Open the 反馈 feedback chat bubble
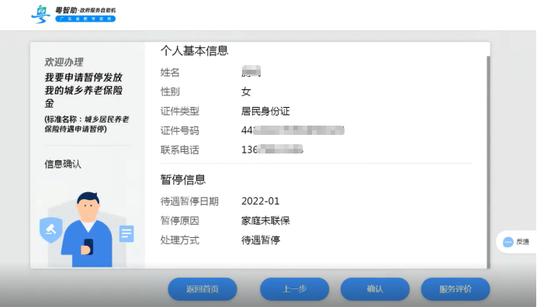 click(x=516, y=242)
